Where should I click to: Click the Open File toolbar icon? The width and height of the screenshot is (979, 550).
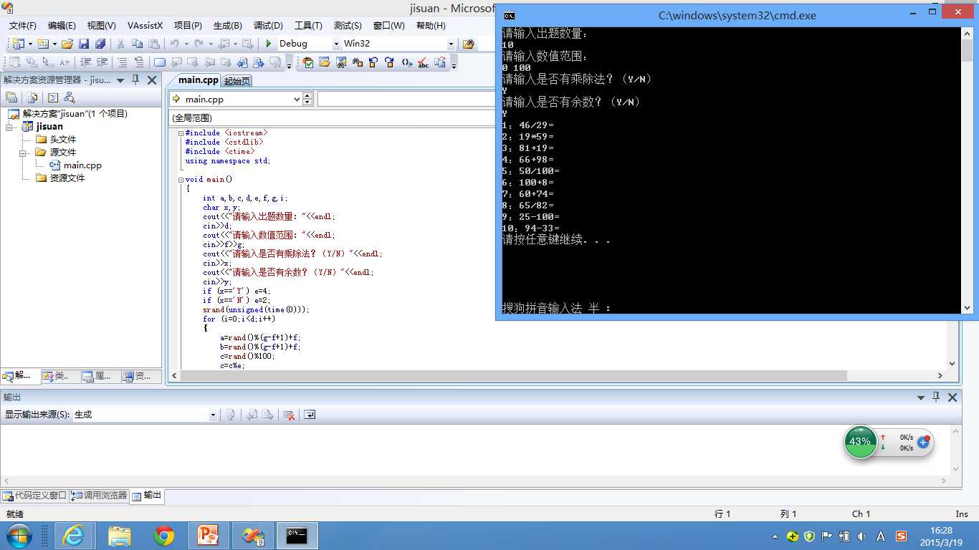pyautogui.click(x=67, y=44)
